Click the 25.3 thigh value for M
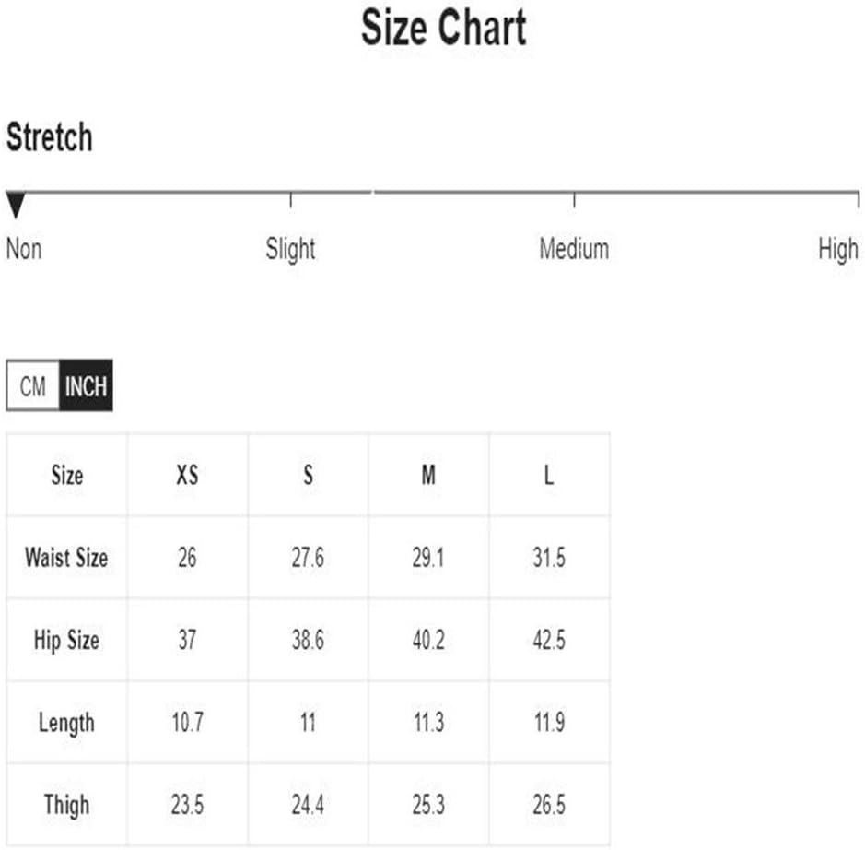The width and height of the screenshot is (865, 850). point(428,805)
